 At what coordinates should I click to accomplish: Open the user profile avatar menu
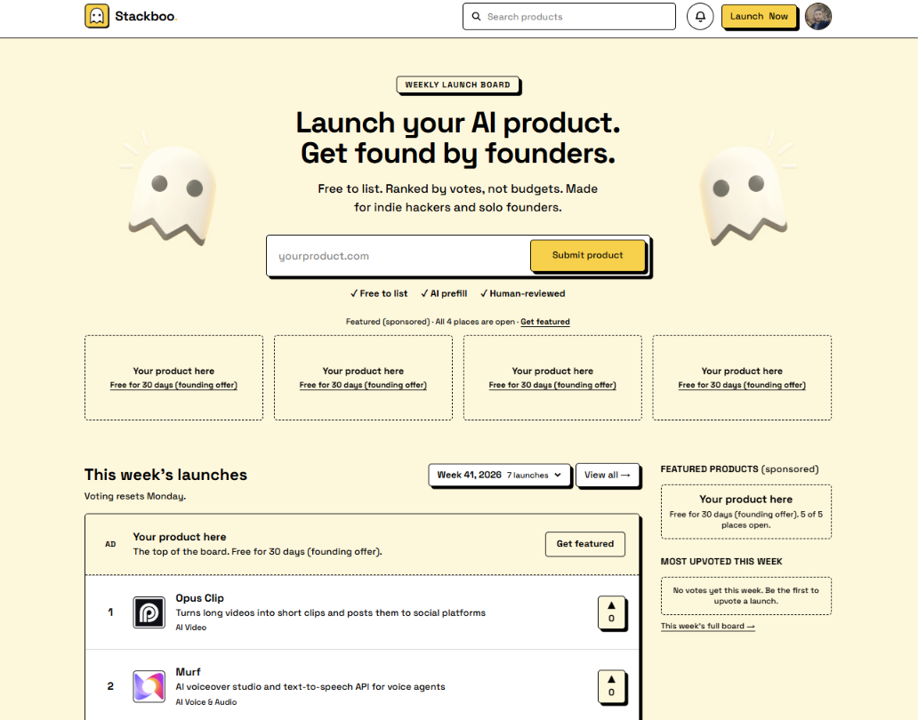pyautogui.click(x=817, y=16)
